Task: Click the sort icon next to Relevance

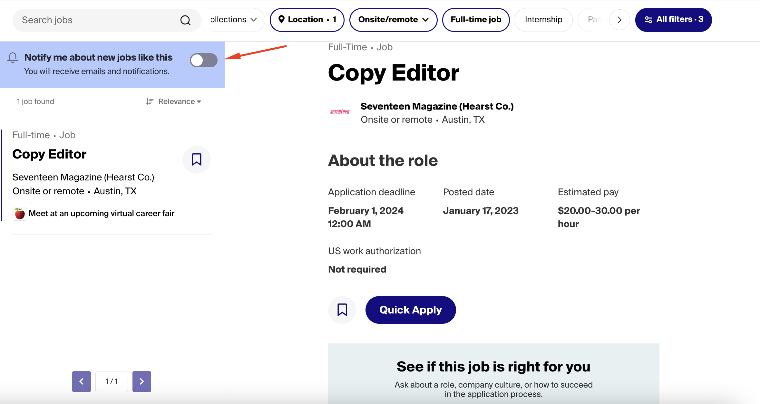Action: [150, 101]
